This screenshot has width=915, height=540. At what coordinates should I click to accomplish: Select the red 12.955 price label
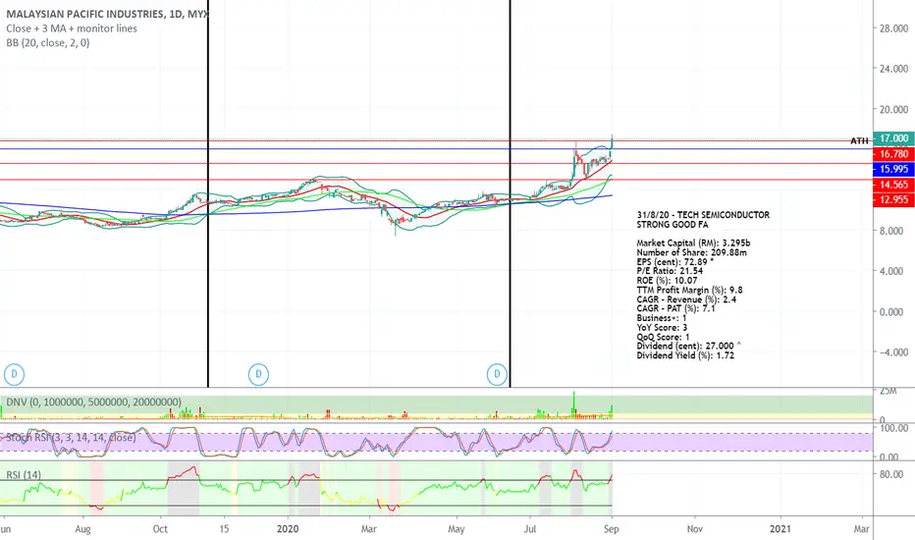coord(893,199)
